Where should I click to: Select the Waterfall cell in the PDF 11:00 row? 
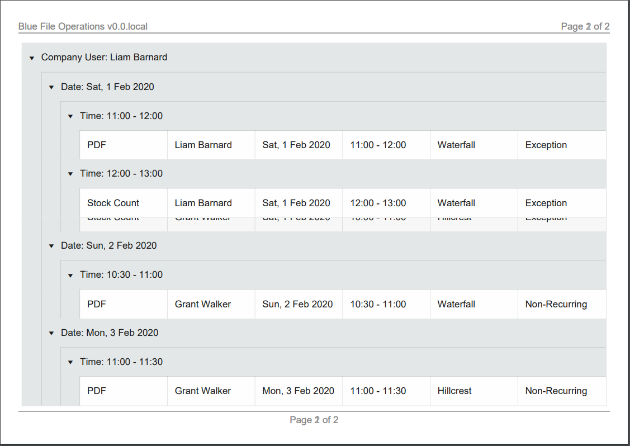click(x=456, y=145)
